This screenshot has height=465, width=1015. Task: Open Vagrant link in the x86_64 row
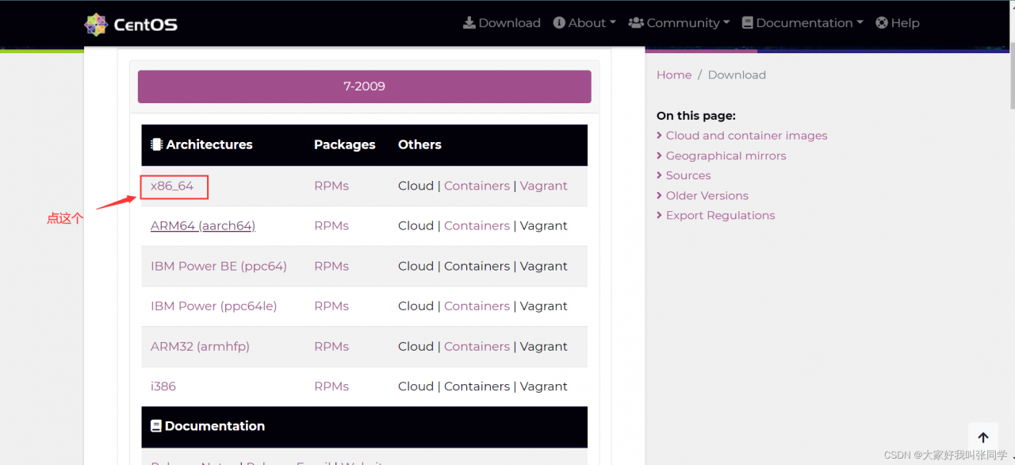[x=544, y=186]
